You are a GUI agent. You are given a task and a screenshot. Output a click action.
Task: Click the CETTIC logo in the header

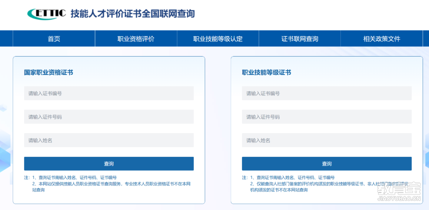pyautogui.click(x=46, y=13)
